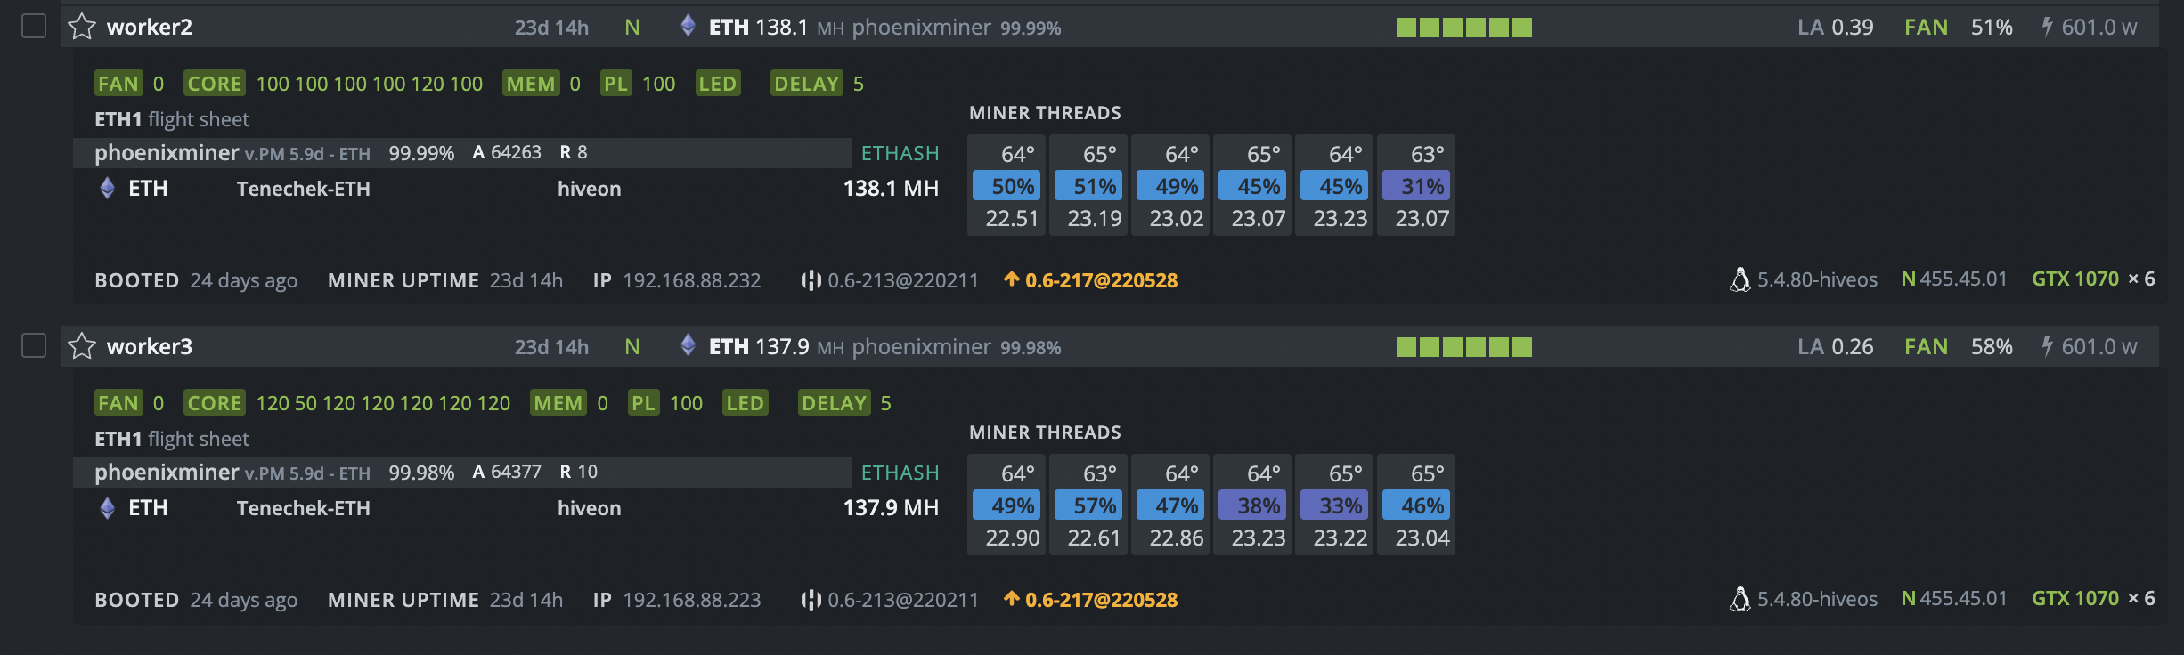This screenshot has width=2184, height=655.
Task: Click the power bolt icon for worker3
Action: point(2048,345)
